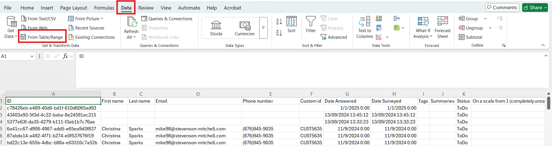This screenshot has height=146, width=552.
Task: Switch to the Formulas tab
Action: 104,8
